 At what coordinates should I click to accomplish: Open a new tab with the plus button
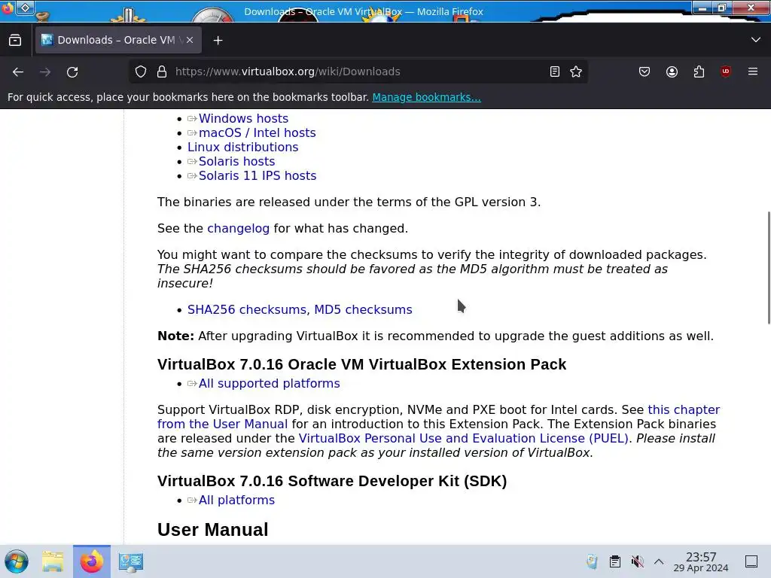218,41
